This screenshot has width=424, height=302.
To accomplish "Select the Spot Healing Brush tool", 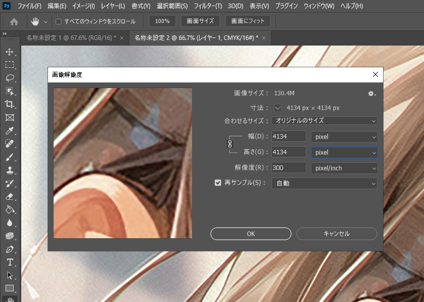I will (10, 144).
